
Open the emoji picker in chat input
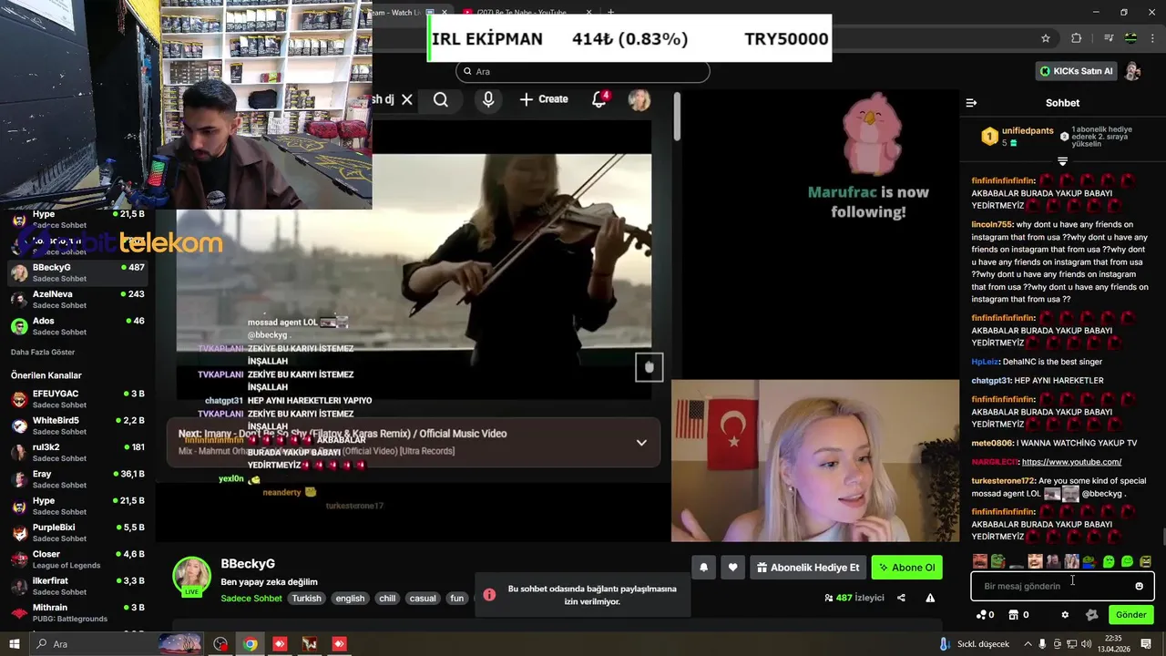click(1139, 586)
